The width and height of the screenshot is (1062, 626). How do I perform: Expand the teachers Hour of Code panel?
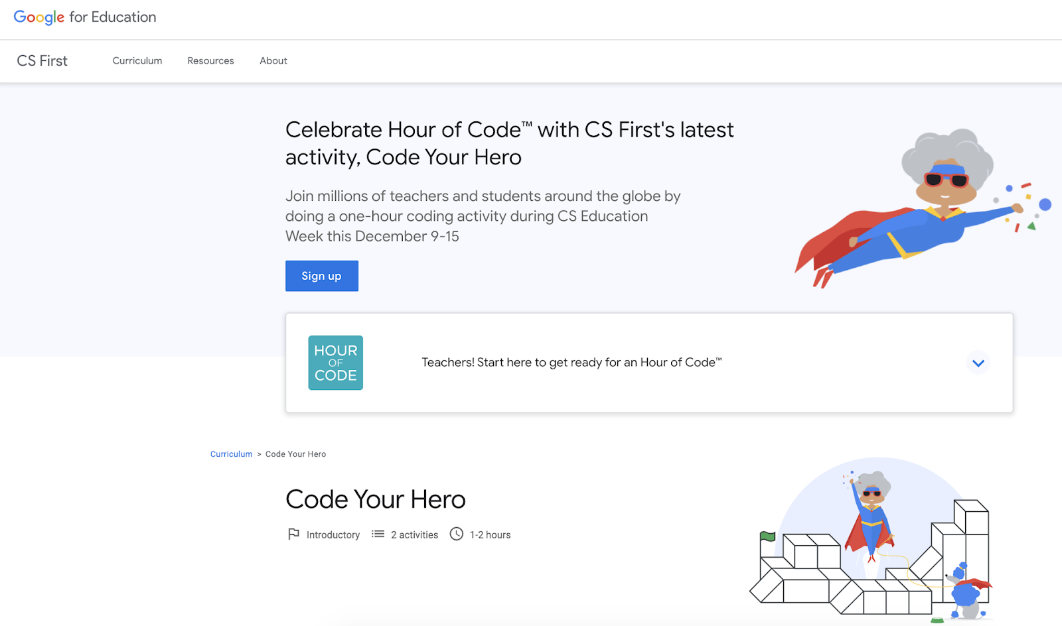click(978, 363)
